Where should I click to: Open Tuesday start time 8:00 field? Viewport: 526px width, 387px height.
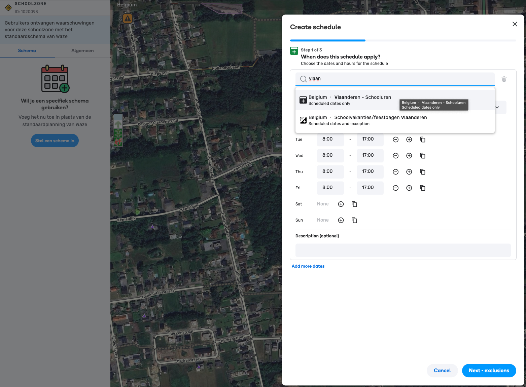coord(330,139)
